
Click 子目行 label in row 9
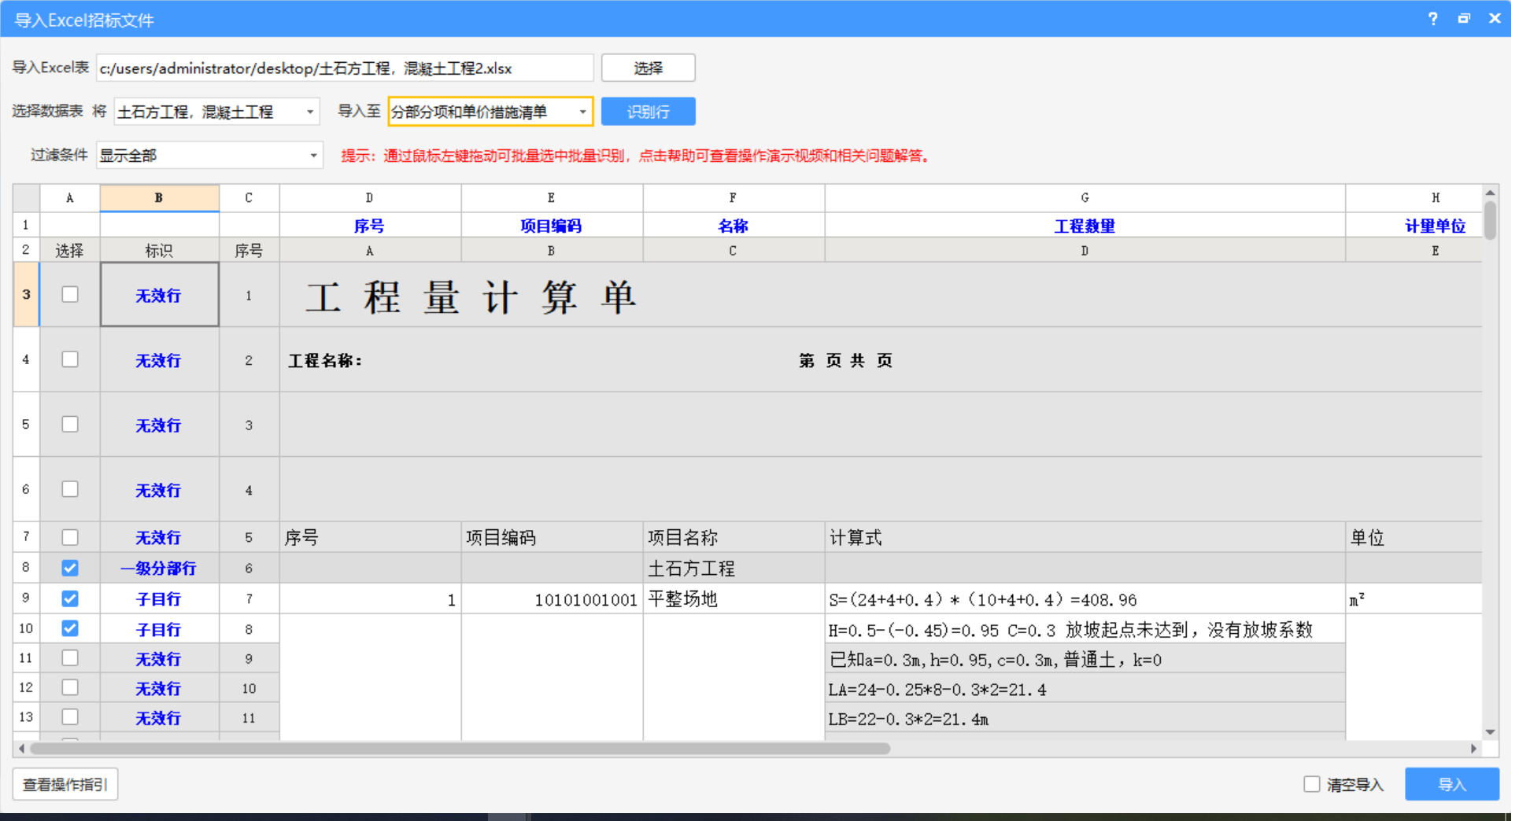tap(159, 598)
